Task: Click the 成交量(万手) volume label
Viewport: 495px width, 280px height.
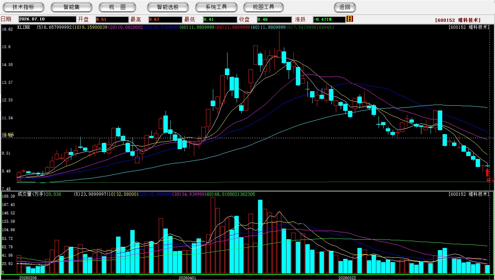Action: 31,194
